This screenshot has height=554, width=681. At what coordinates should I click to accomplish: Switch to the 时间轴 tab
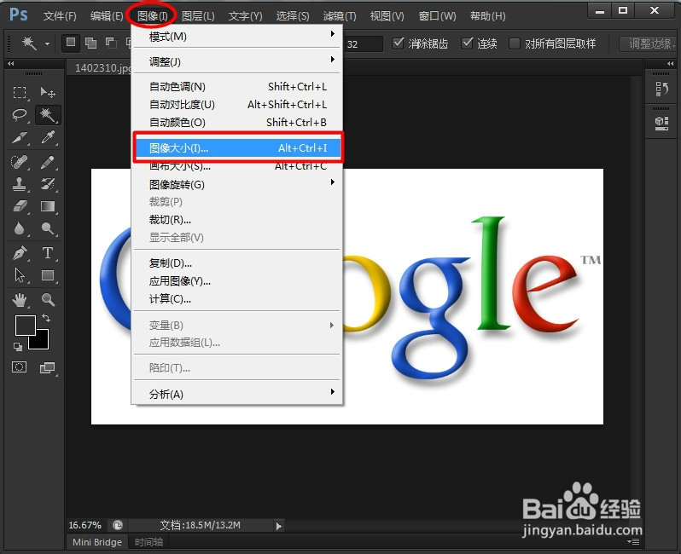click(x=148, y=542)
